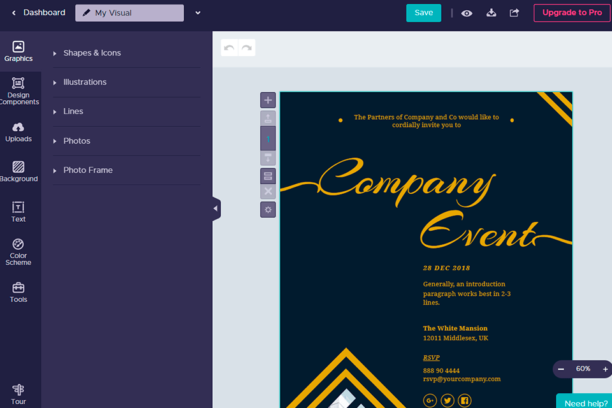Move the page up

268,119
